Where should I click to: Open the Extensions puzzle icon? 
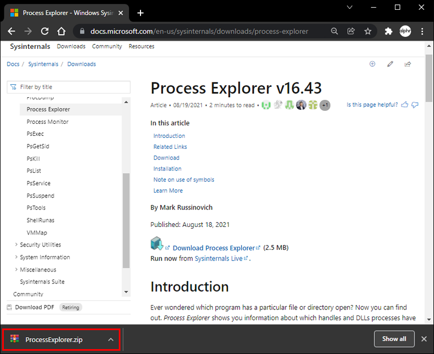pos(388,31)
